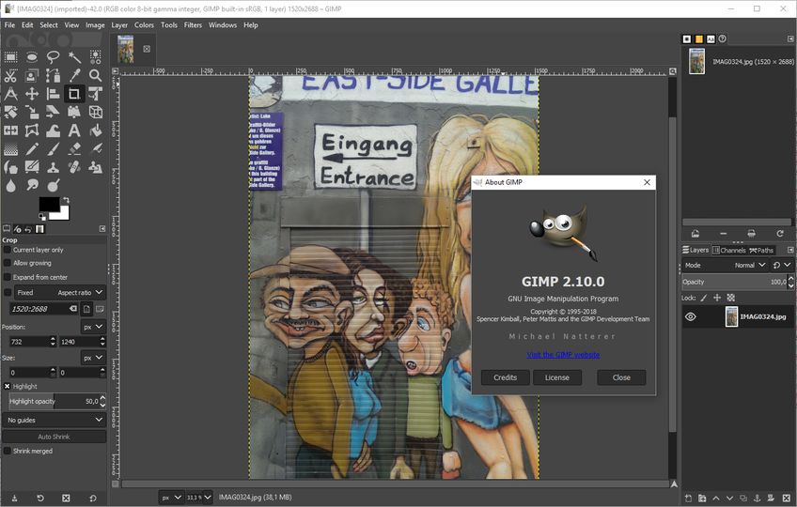
Task: Choose the Color Picker eyedropper tool
Action: pyautogui.click(x=74, y=76)
